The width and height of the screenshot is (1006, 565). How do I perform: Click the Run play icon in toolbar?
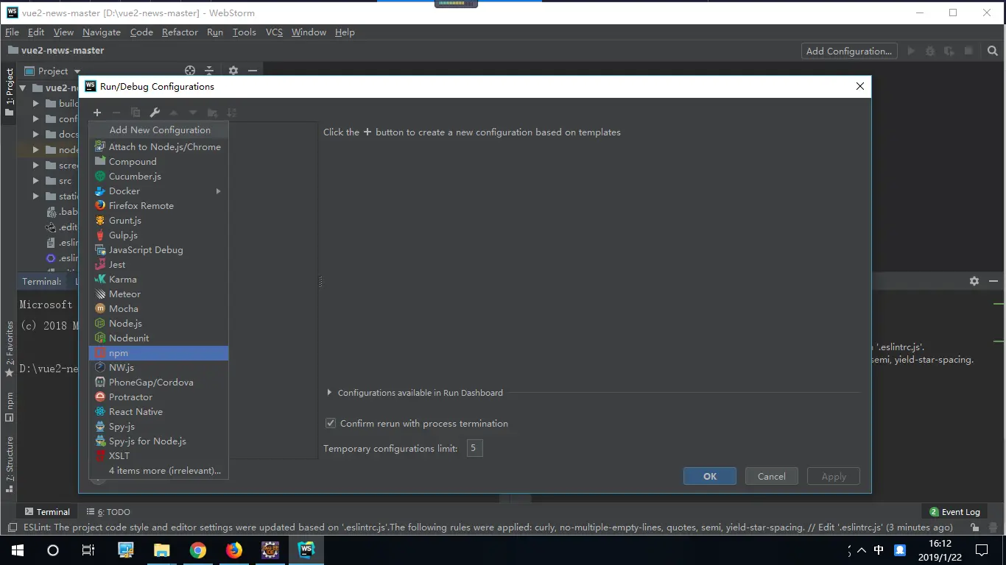[911, 51]
